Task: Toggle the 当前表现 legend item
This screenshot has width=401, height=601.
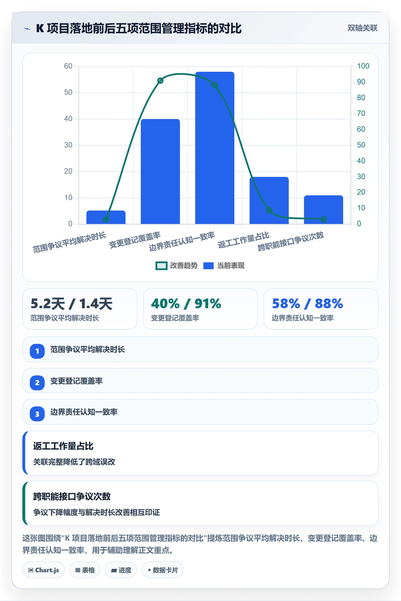Action: 224,266
